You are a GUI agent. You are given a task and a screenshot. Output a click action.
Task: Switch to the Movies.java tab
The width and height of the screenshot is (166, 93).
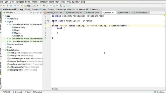(93, 13)
